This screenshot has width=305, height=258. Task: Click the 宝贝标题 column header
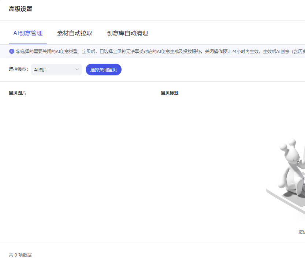[x=170, y=93]
